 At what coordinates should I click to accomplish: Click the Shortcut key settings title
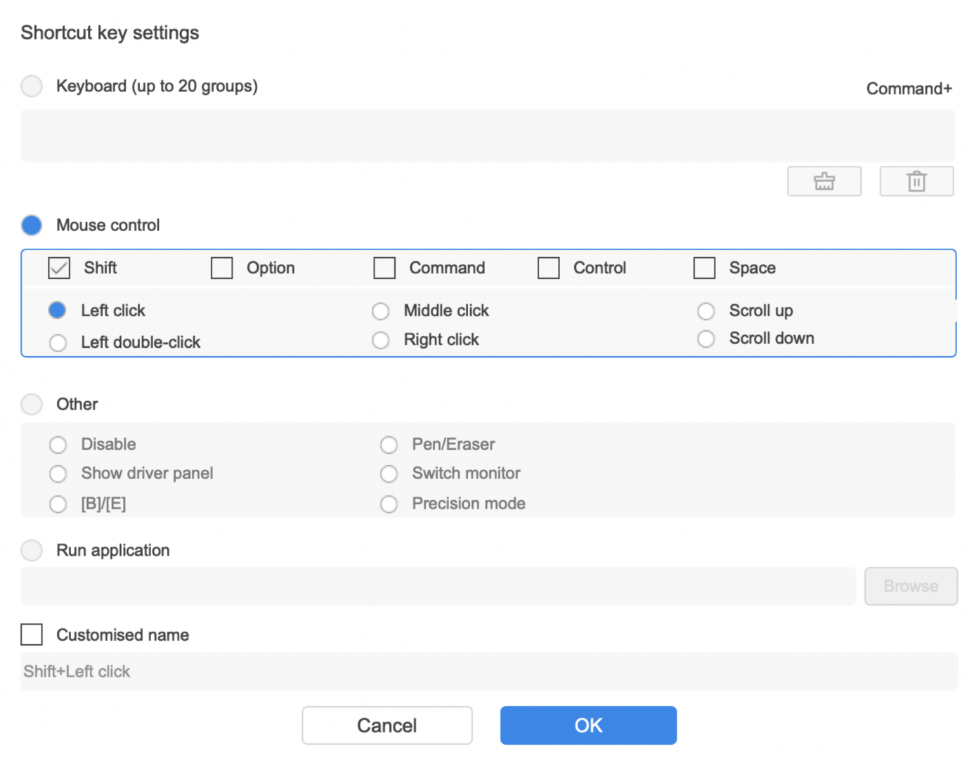(110, 33)
